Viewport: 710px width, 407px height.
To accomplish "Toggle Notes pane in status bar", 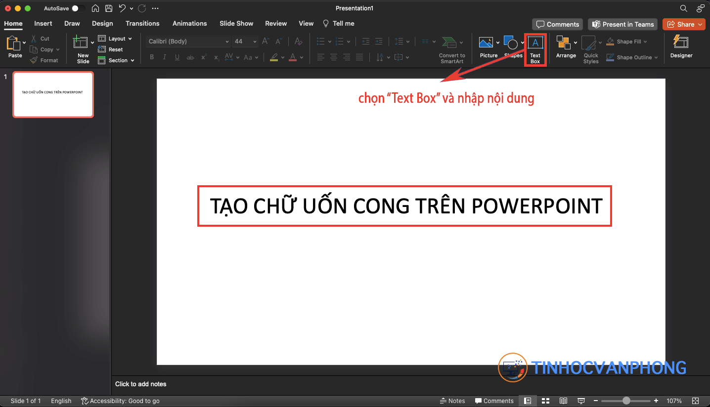I will tap(452, 401).
